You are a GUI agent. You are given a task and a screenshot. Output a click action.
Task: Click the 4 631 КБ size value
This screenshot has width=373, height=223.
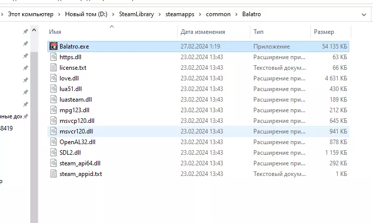[x=336, y=78]
